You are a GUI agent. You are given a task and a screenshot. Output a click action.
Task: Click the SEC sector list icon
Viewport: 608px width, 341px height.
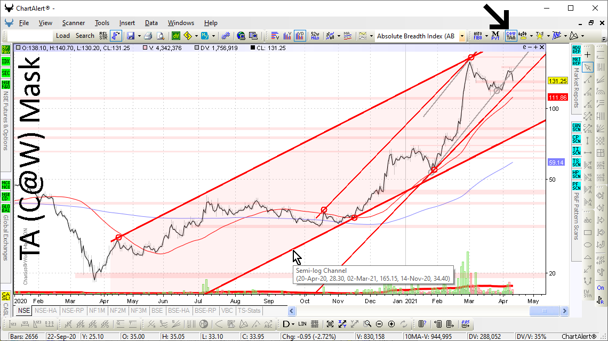[x=5, y=73]
